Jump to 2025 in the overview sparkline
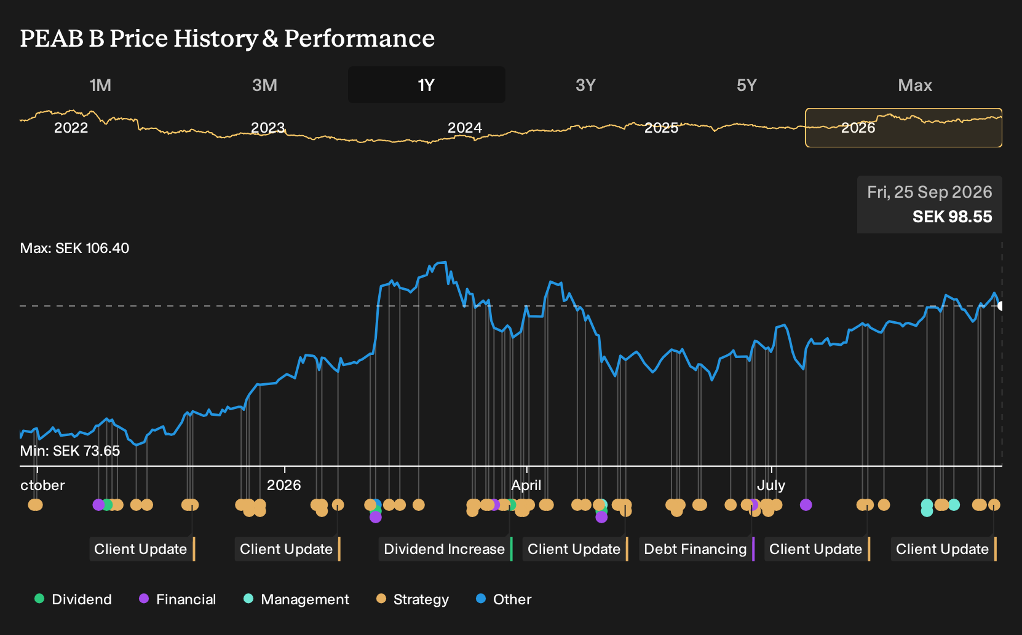1022x635 pixels. pos(661,128)
